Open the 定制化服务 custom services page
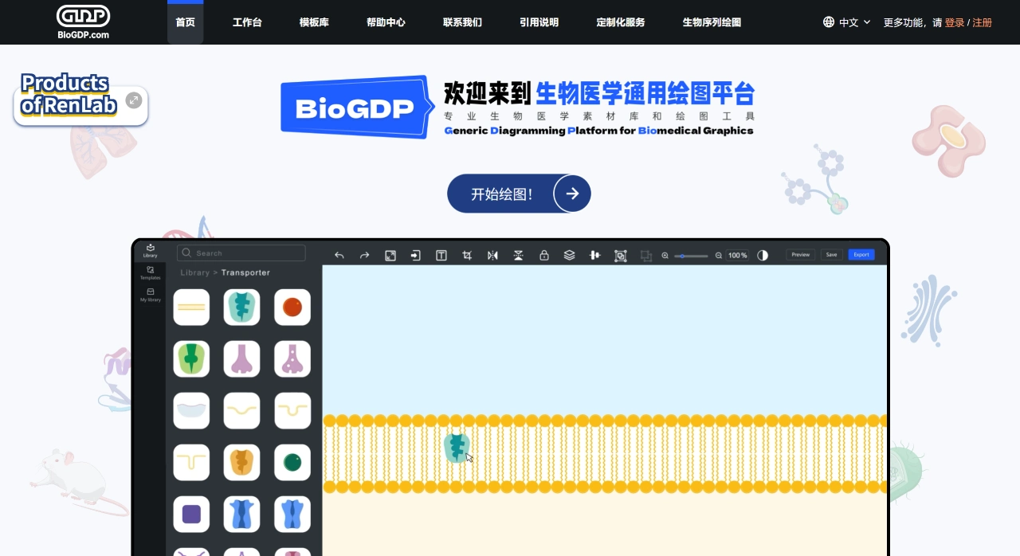The width and height of the screenshot is (1020, 556). tap(621, 22)
